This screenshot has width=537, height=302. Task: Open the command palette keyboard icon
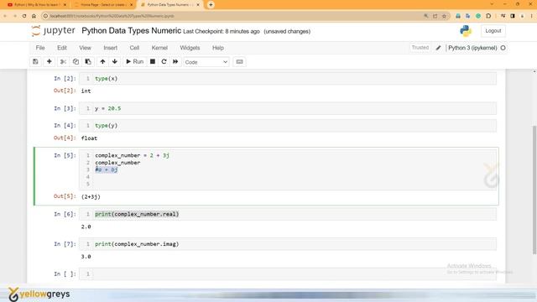[239, 61]
